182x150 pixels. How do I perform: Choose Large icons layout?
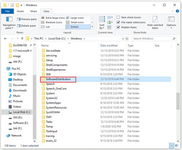[x=75, y=18]
